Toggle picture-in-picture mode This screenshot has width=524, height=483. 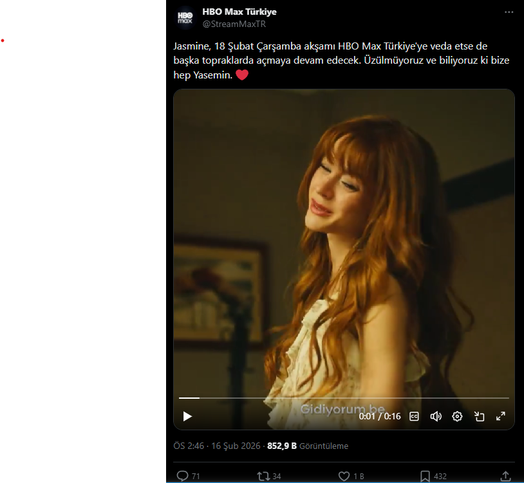(x=479, y=416)
